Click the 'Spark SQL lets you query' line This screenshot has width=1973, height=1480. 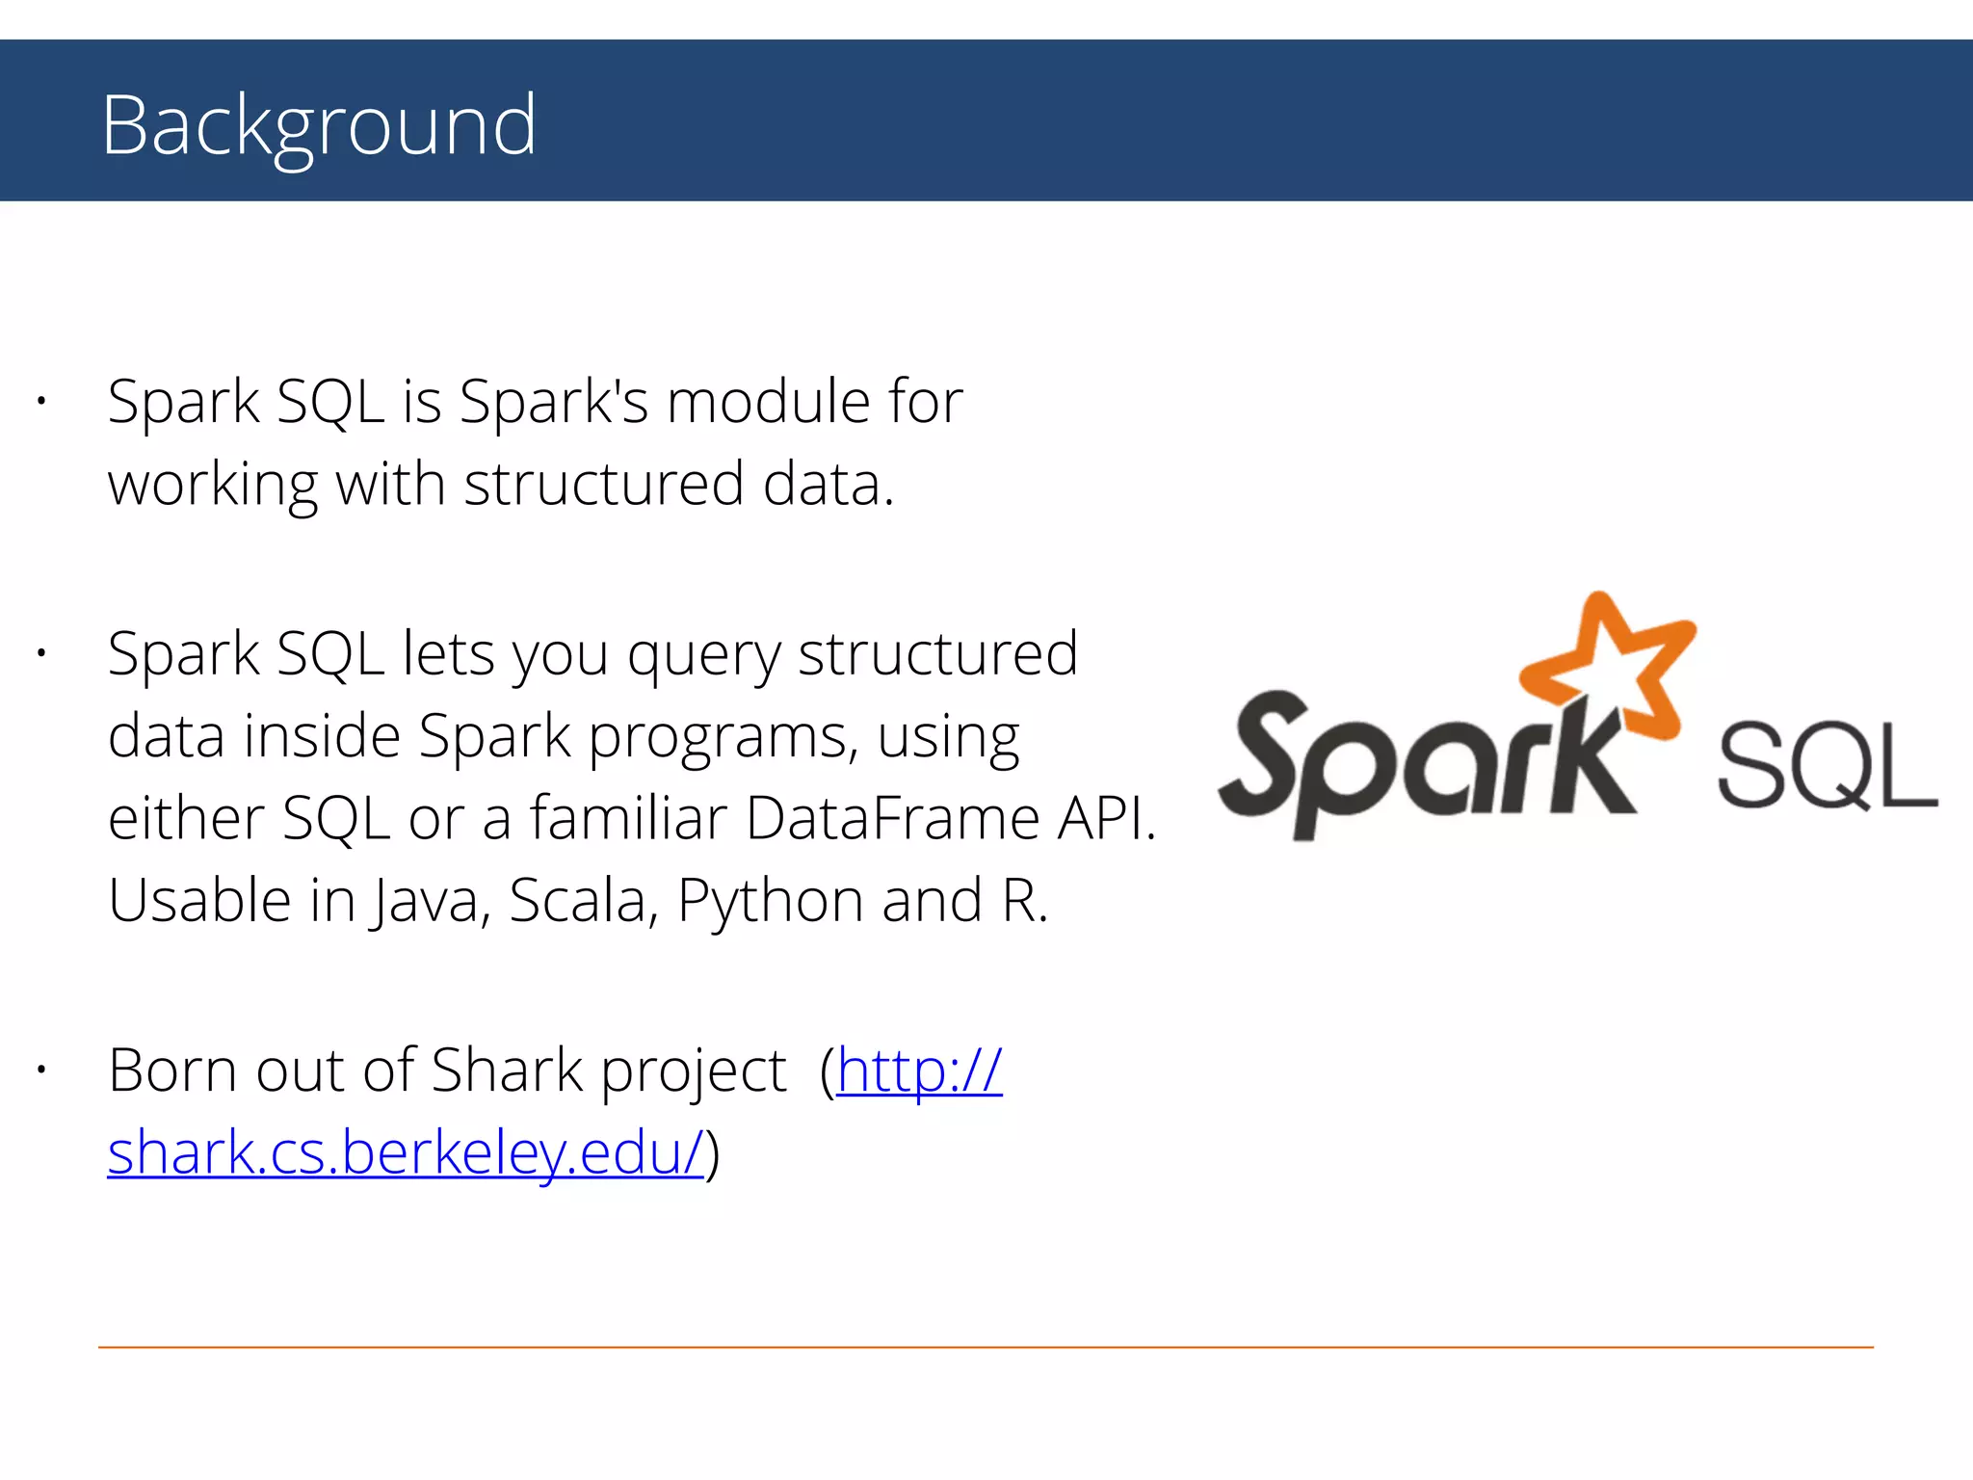coord(592,655)
